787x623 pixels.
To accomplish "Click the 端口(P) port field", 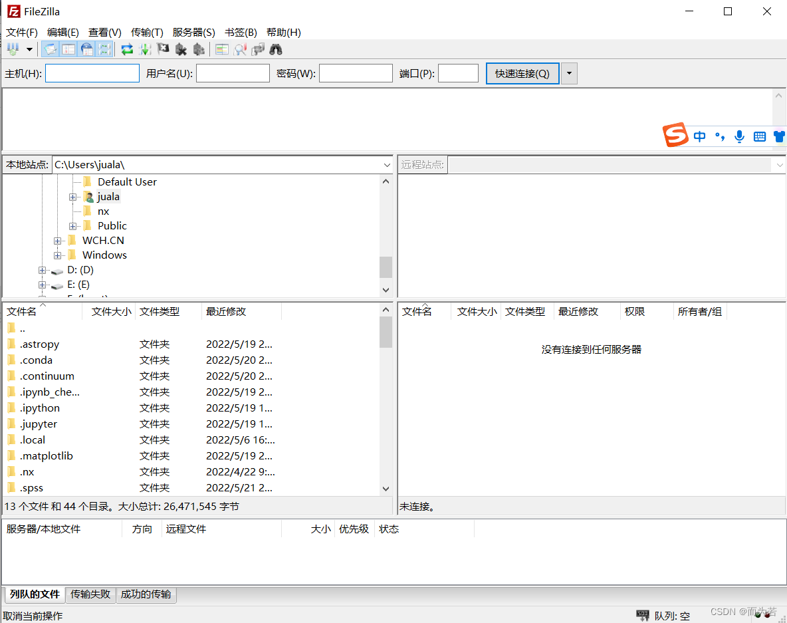I will pos(458,73).
